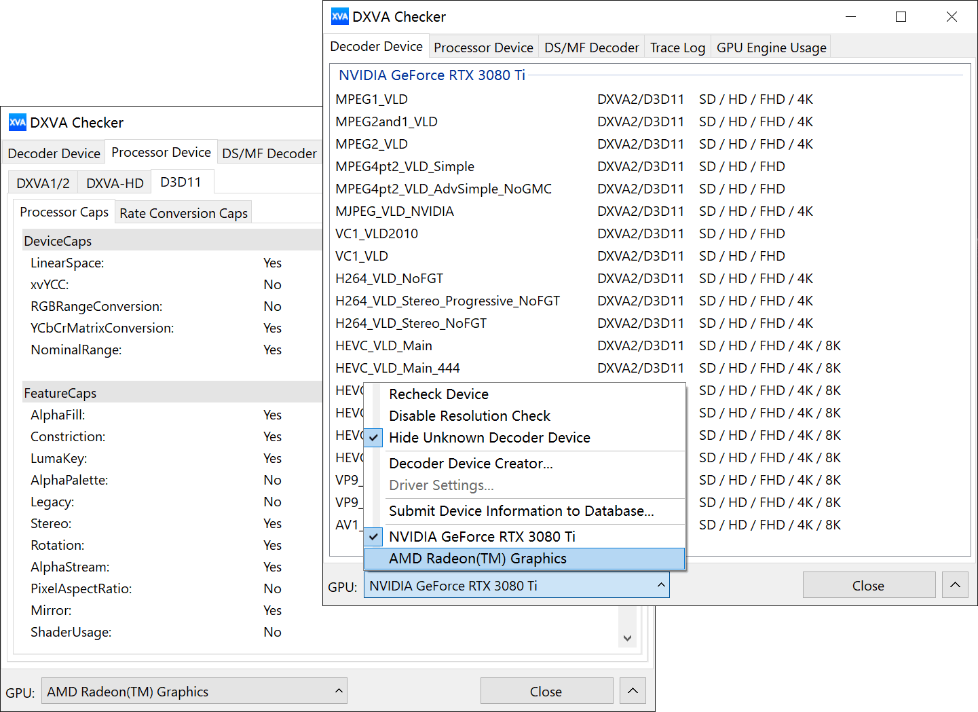Screen dimensions: 978x712
Task: Click the DXVA Checker icon in front window title
Action: click(x=339, y=17)
